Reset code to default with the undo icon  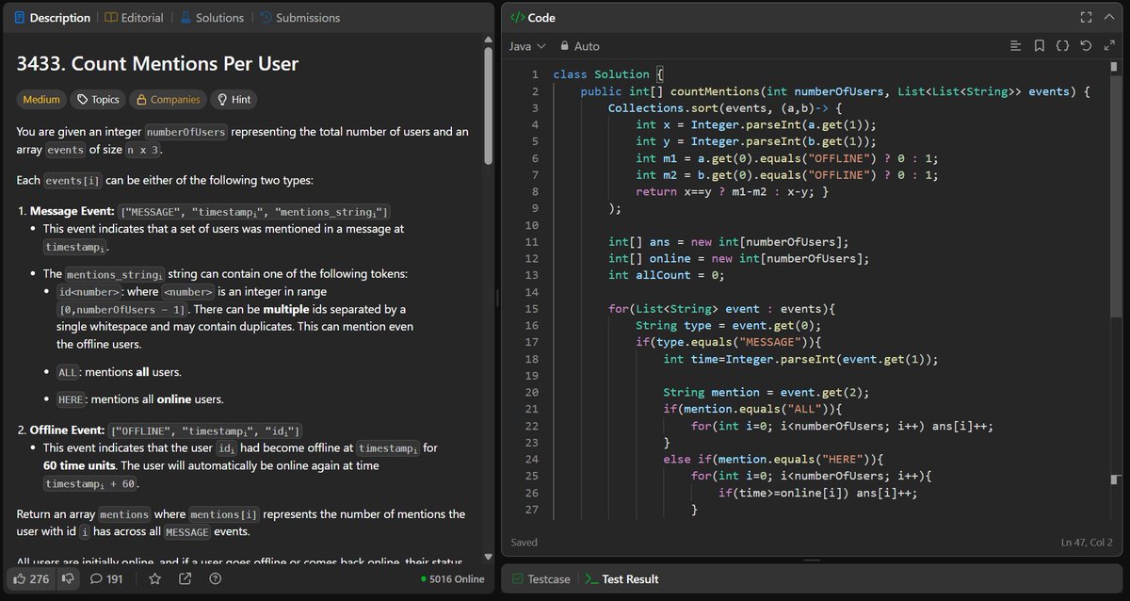1085,45
